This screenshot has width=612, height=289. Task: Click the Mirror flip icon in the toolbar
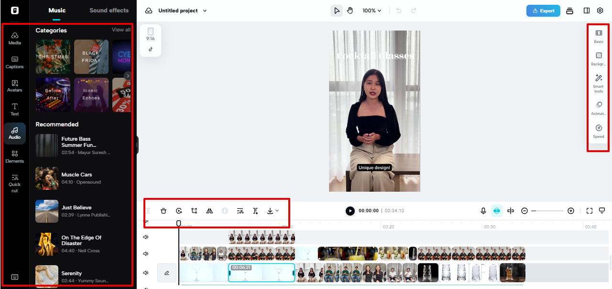(209, 210)
